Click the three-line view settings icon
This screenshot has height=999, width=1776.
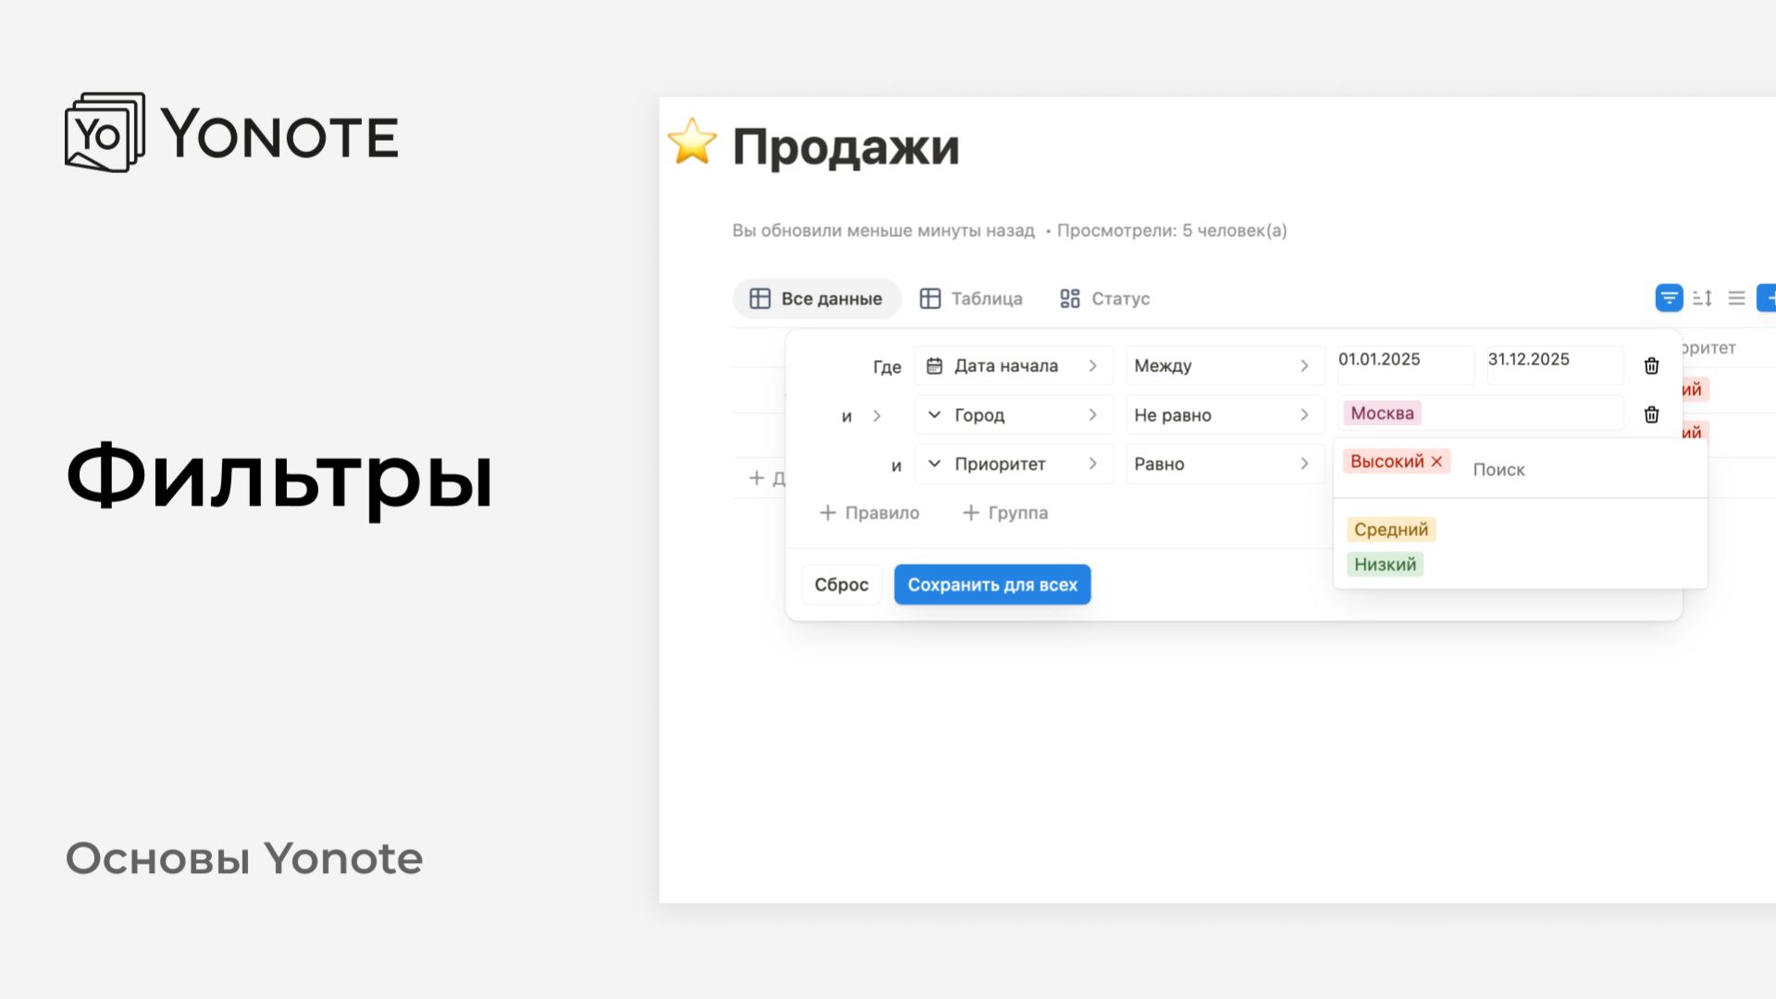(x=1736, y=298)
